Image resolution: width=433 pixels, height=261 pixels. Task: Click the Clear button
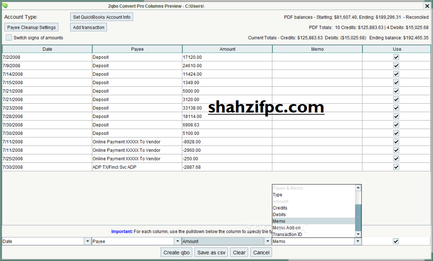pos(239,252)
